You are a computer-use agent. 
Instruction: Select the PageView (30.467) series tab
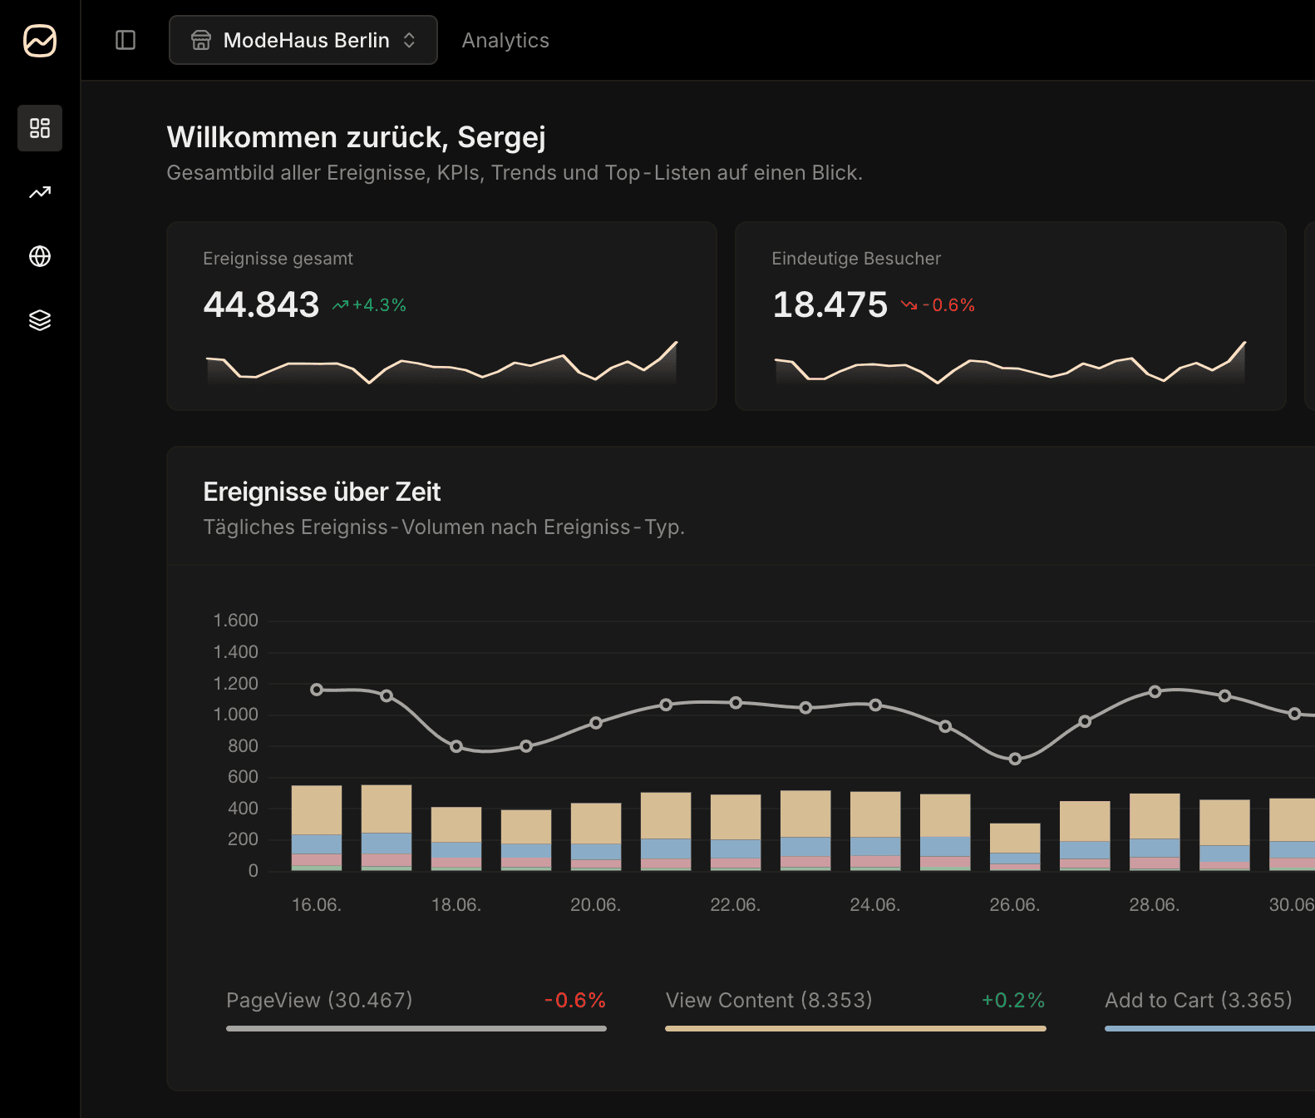pos(416,1010)
